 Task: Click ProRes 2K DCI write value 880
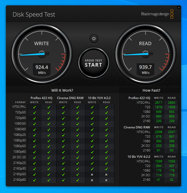(x=159, y=116)
